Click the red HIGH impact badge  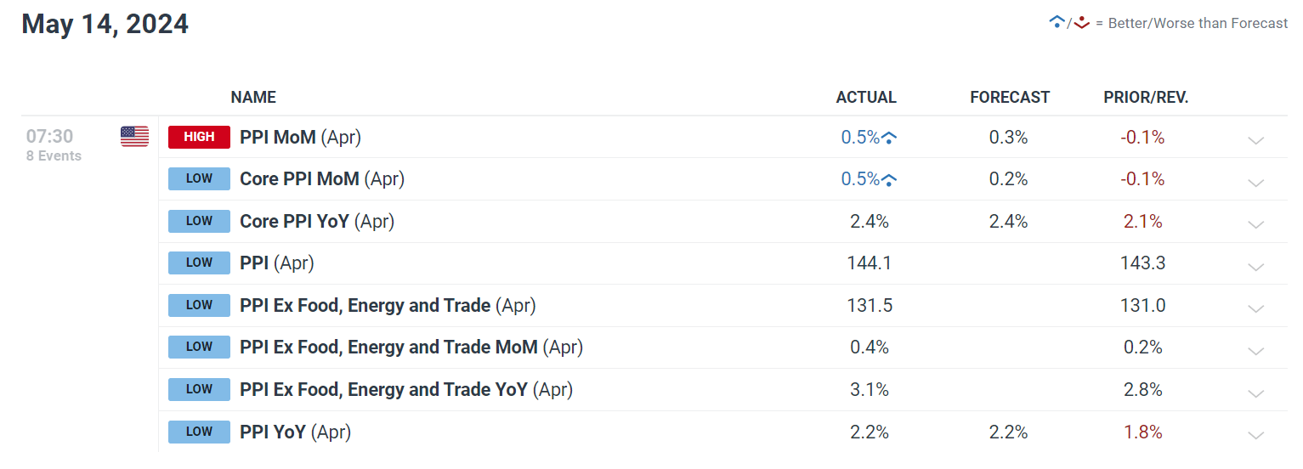click(199, 137)
